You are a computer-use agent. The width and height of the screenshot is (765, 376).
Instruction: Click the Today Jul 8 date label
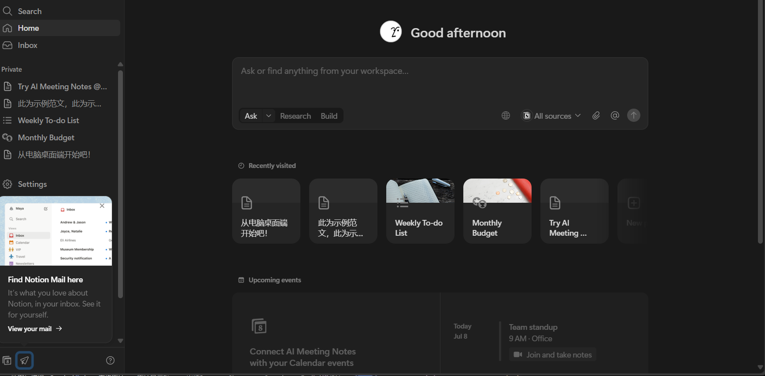click(x=462, y=331)
